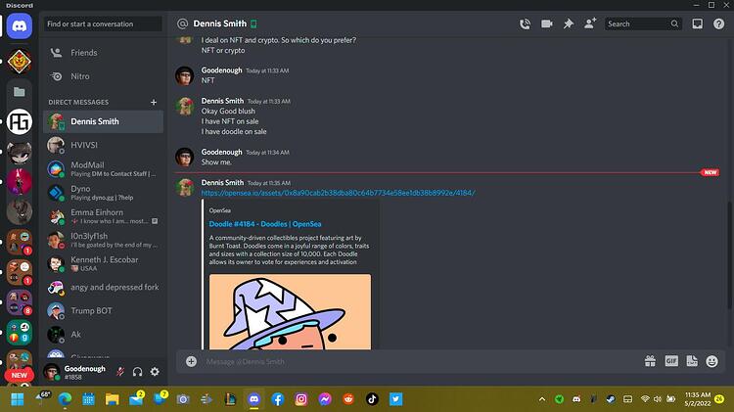
Task: Open the gift Nitro icon
Action: click(650, 361)
